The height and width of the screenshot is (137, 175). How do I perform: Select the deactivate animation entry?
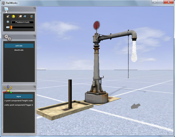pos(19,50)
